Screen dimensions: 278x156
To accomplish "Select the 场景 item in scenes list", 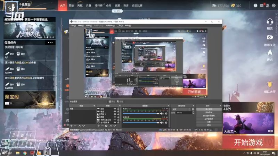I will pos(83,109).
